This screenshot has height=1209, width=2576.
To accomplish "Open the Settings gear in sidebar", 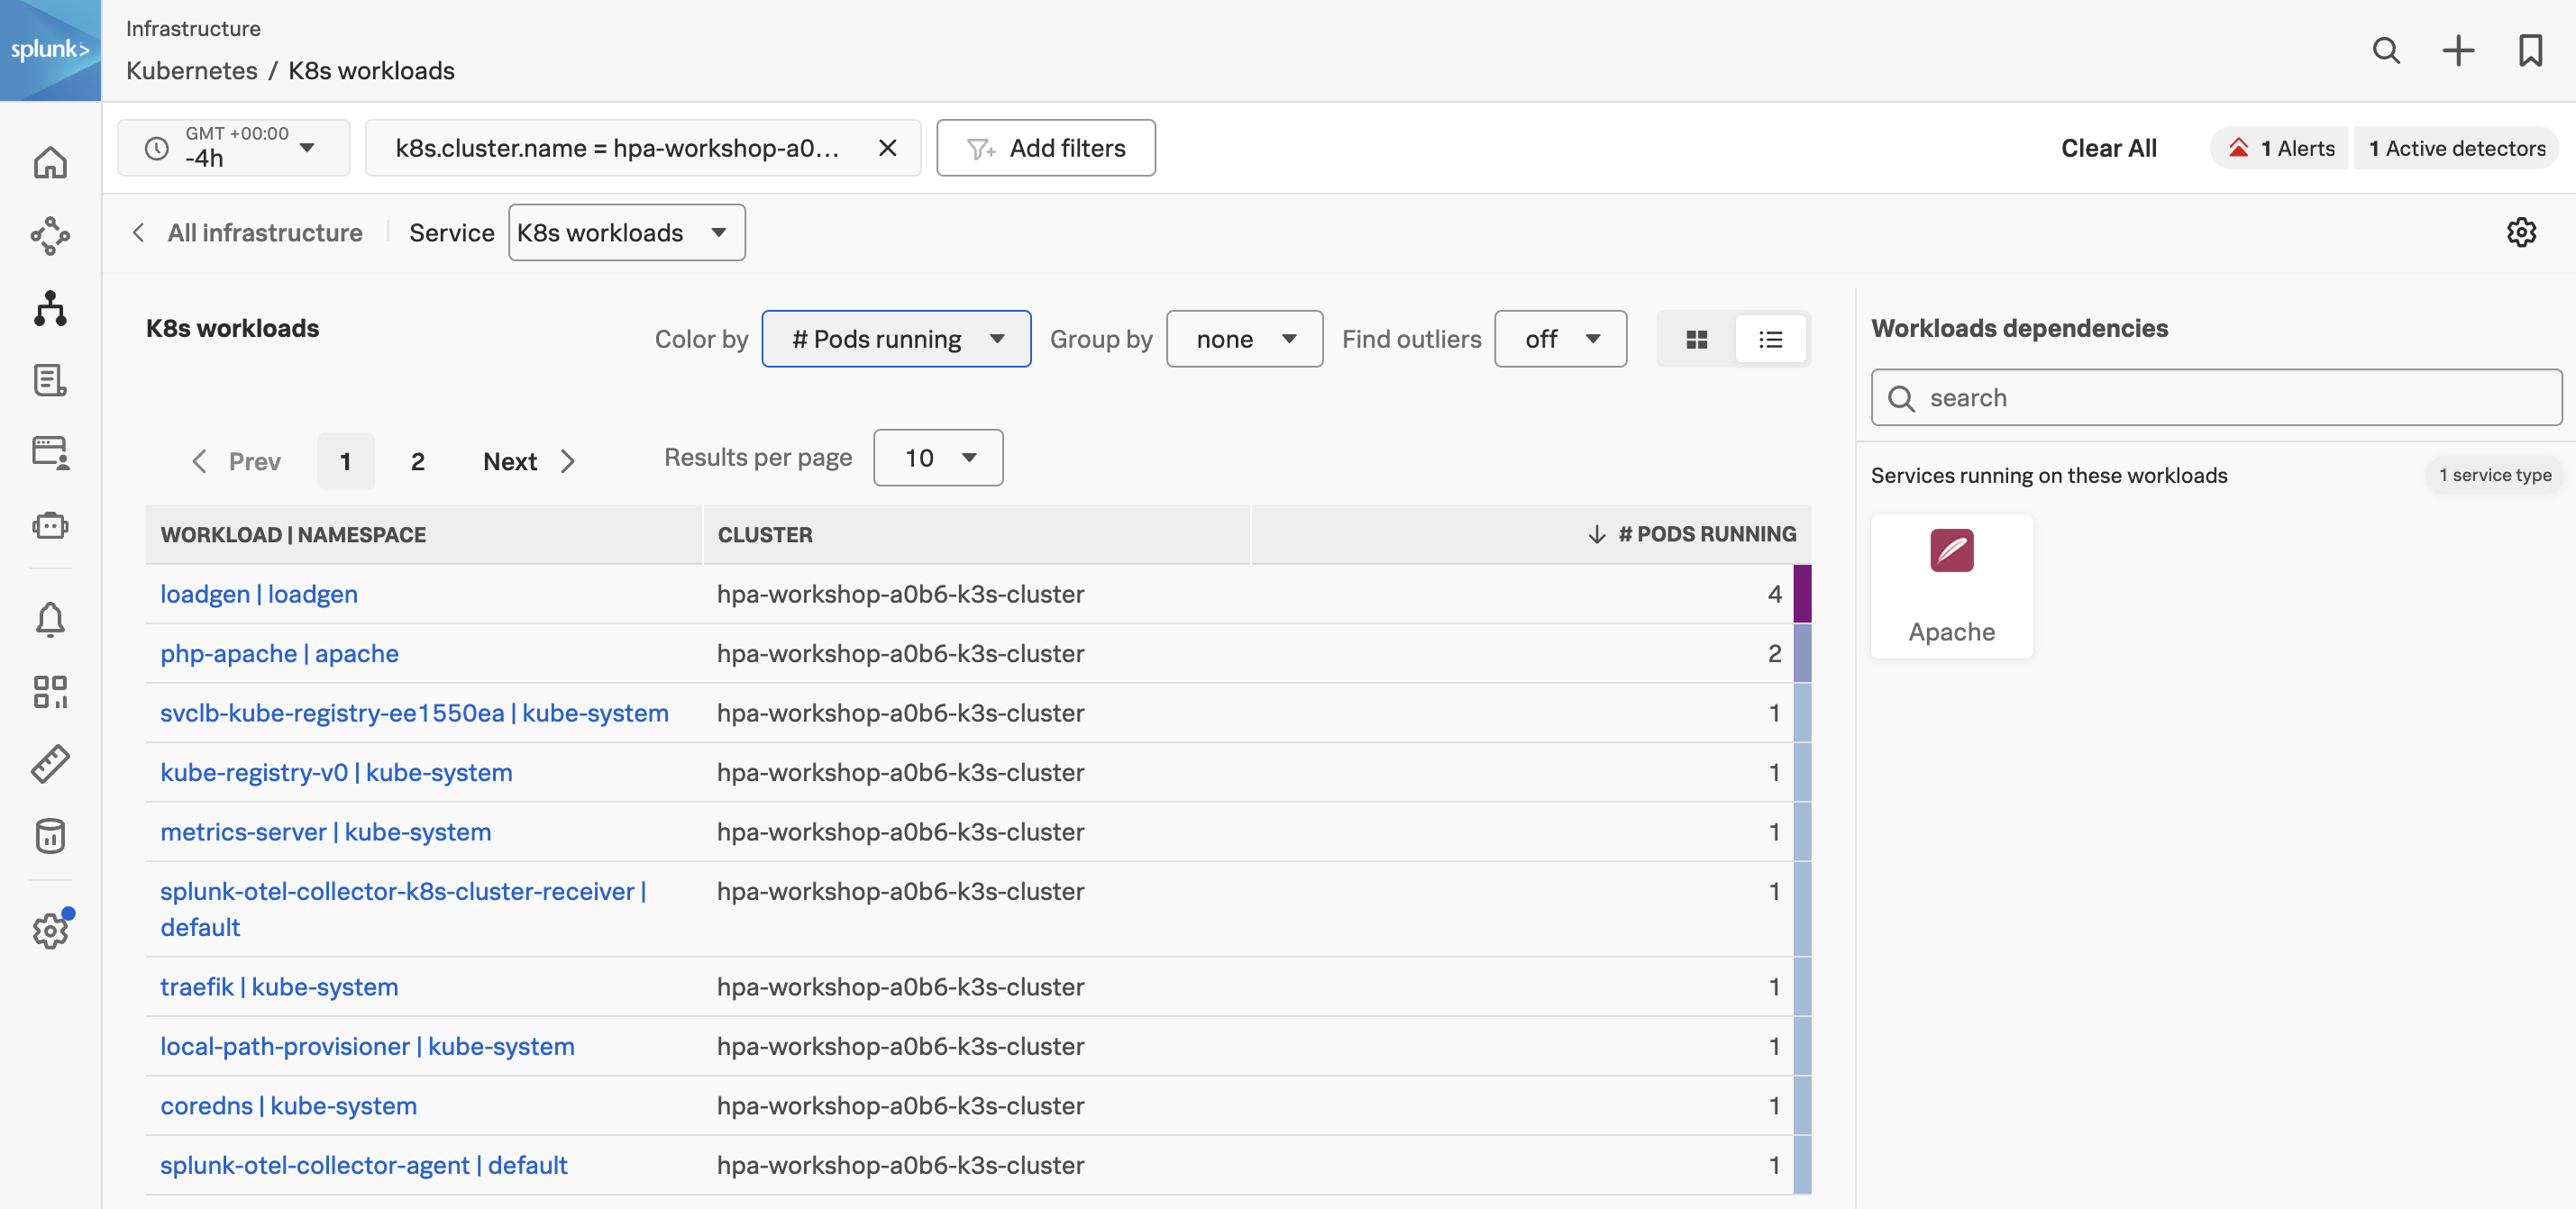I will 50,932.
